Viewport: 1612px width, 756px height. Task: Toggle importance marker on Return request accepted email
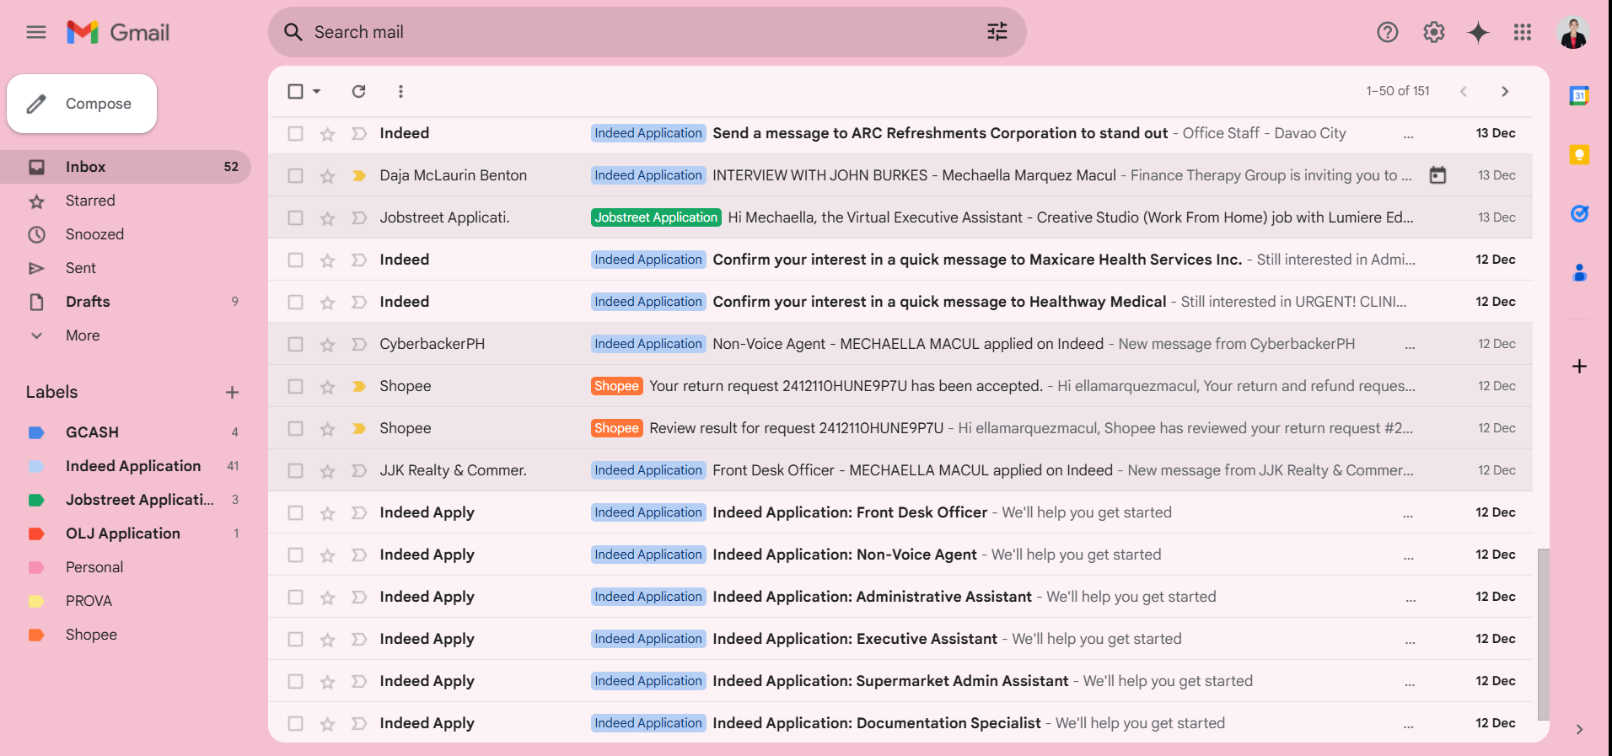tap(359, 386)
